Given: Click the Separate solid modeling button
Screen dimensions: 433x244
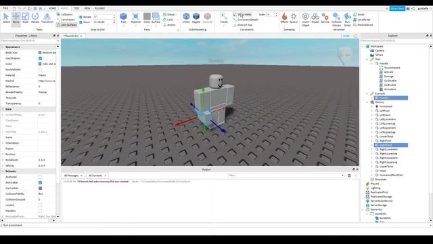Looking at the screenshot, I should coord(208,18).
